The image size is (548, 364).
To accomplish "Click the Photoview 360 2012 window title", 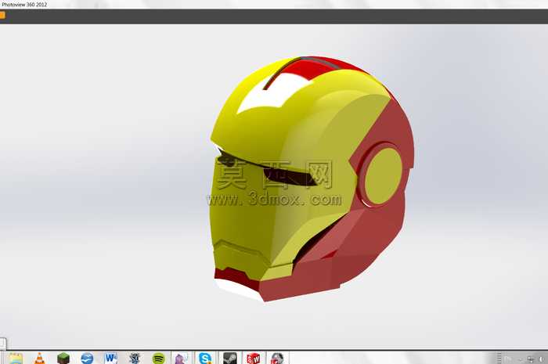I will pos(24,5).
